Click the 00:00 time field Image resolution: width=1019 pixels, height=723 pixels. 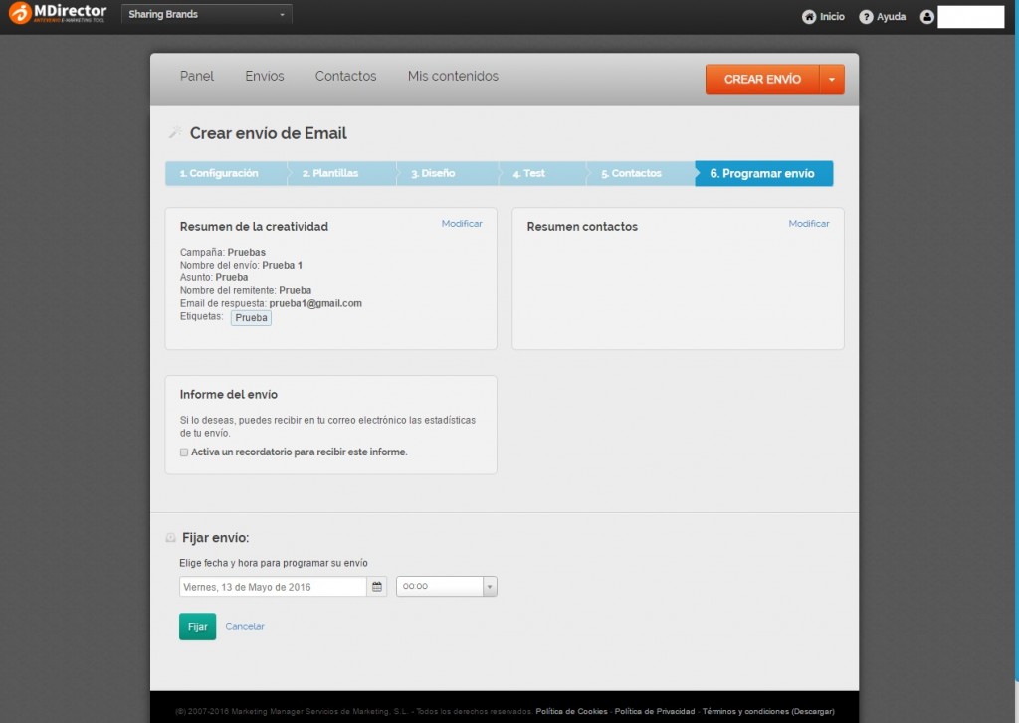[440, 587]
